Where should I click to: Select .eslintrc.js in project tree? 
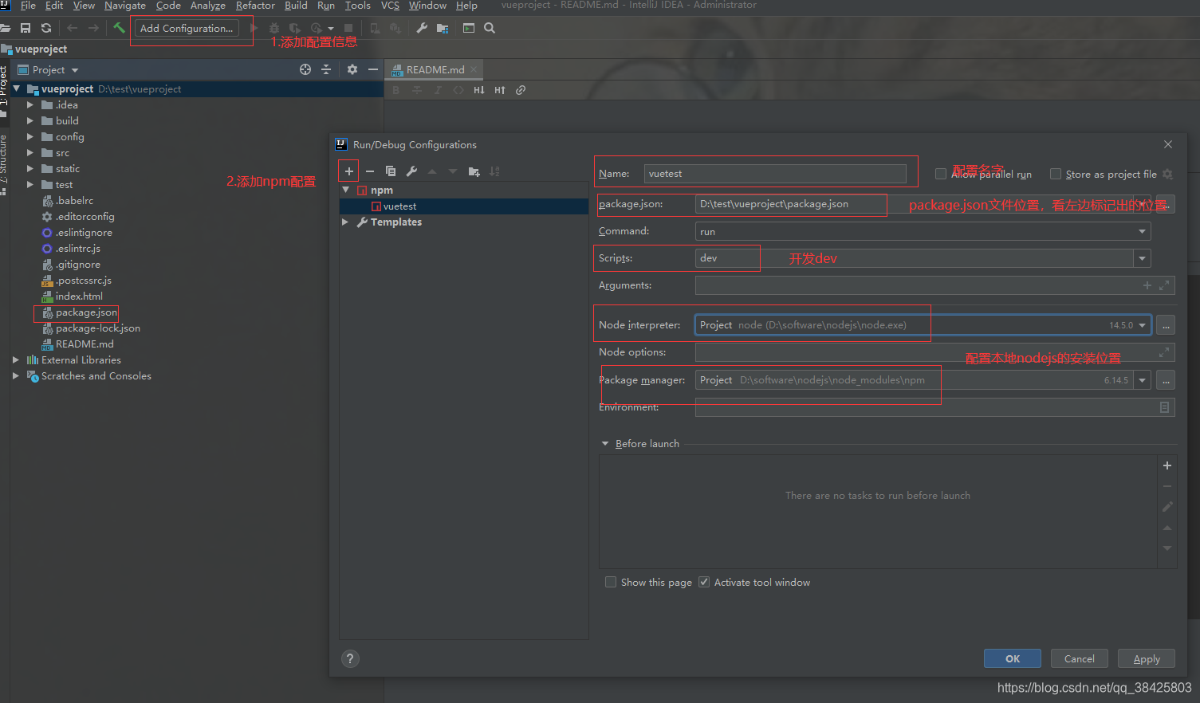pyautogui.click(x=77, y=248)
